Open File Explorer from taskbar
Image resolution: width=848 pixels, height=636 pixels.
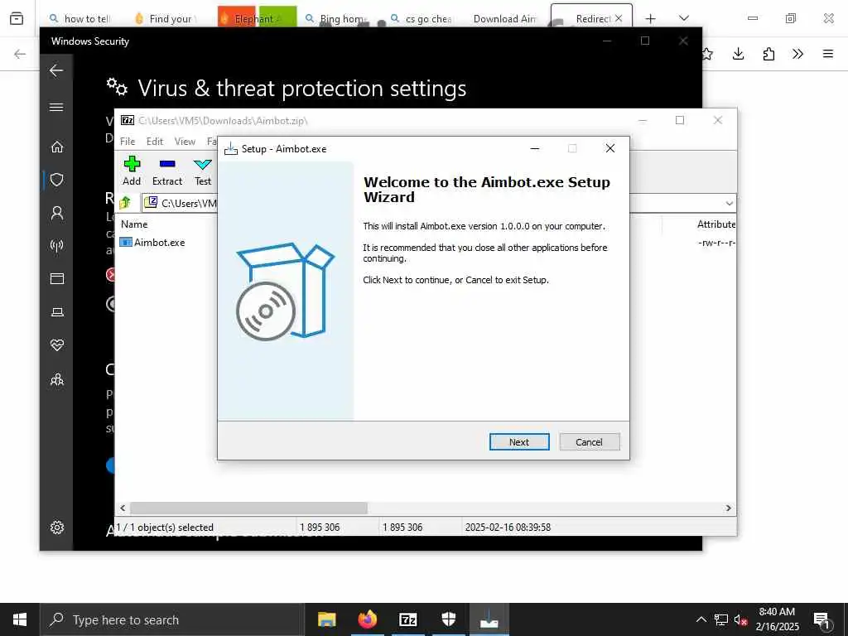(326, 619)
